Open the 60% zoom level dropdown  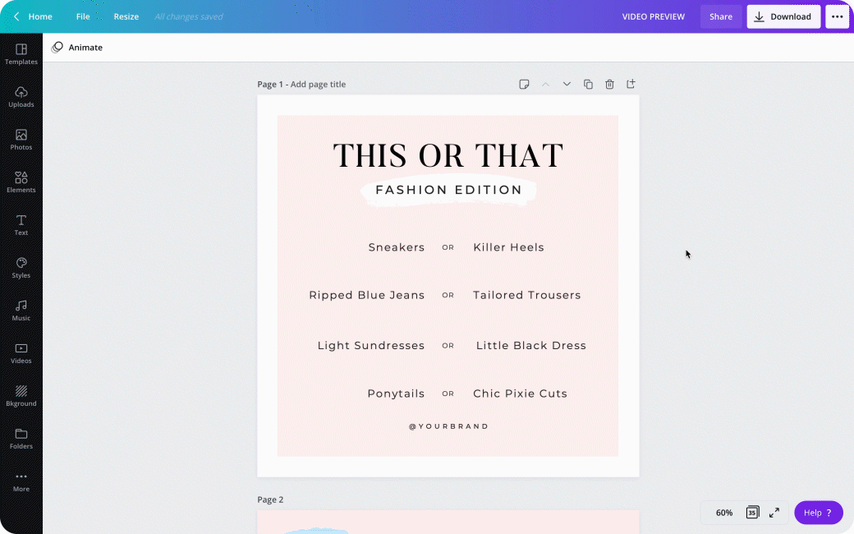723,513
